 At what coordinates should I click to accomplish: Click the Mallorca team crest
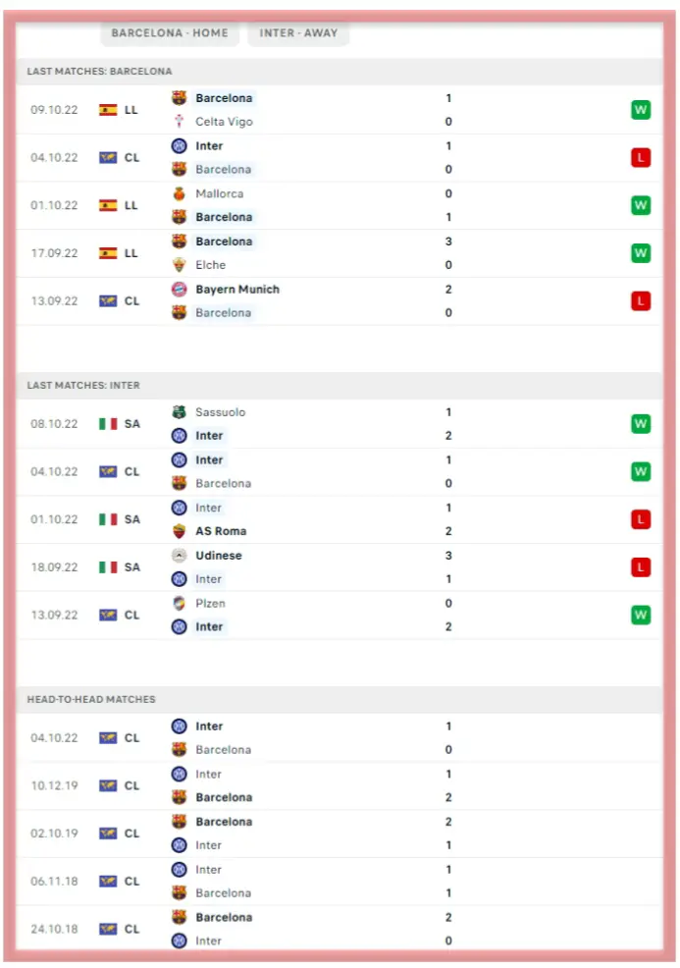tap(179, 193)
